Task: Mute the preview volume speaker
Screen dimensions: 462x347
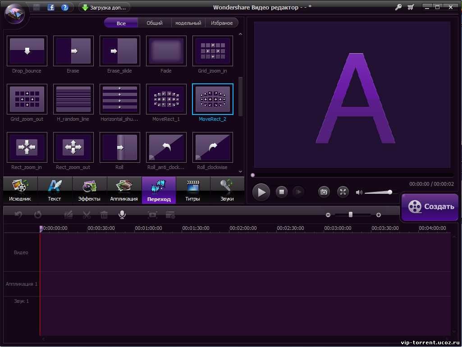Action: click(x=359, y=192)
